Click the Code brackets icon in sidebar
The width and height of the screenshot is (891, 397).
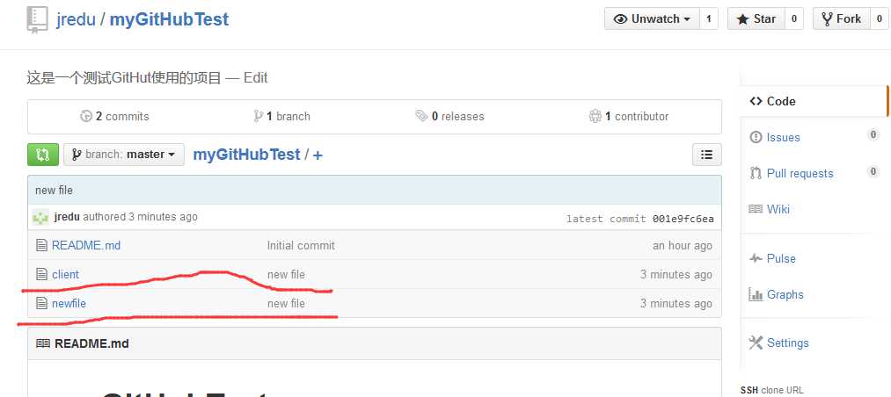[x=756, y=102]
